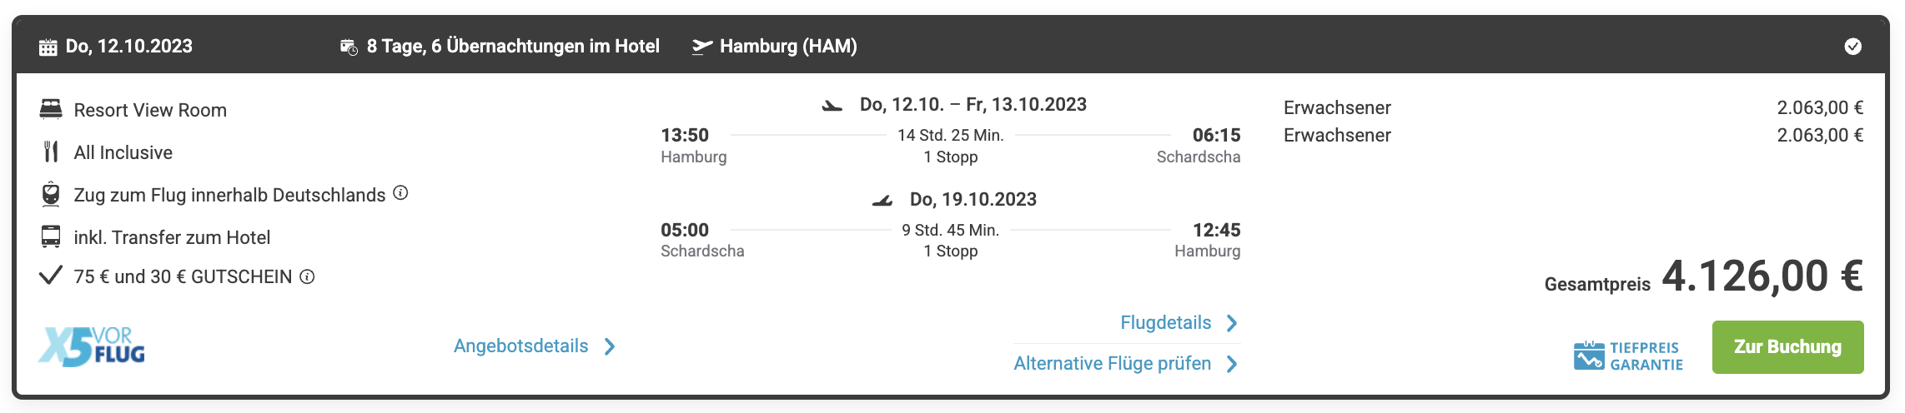Click the Tiefpreis Garantie badge

coord(1628,356)
